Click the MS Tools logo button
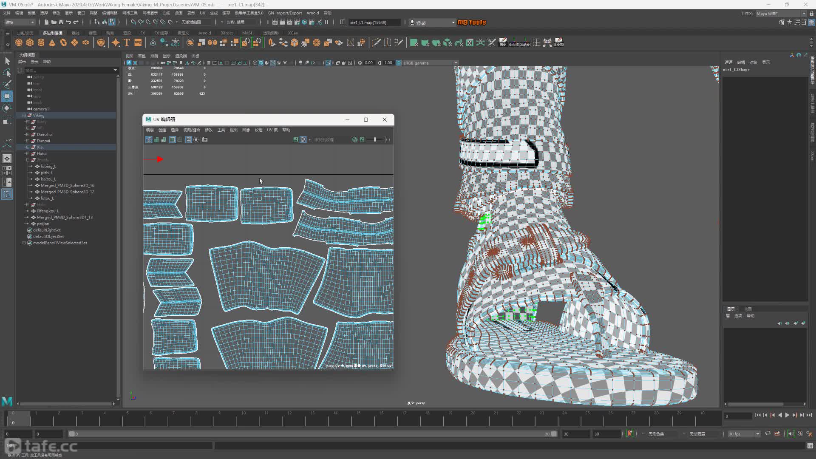The height and width of the screenshot is (459, 816). click(x=472, y=23)
